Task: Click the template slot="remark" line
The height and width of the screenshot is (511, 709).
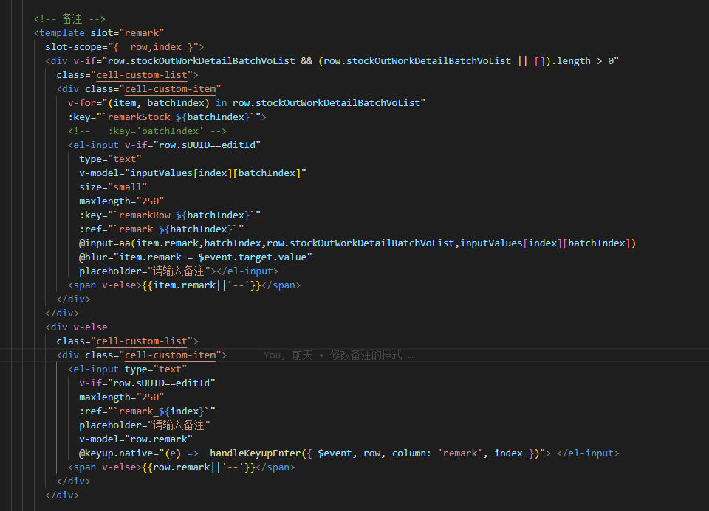Action: click(x=99, y=33)
